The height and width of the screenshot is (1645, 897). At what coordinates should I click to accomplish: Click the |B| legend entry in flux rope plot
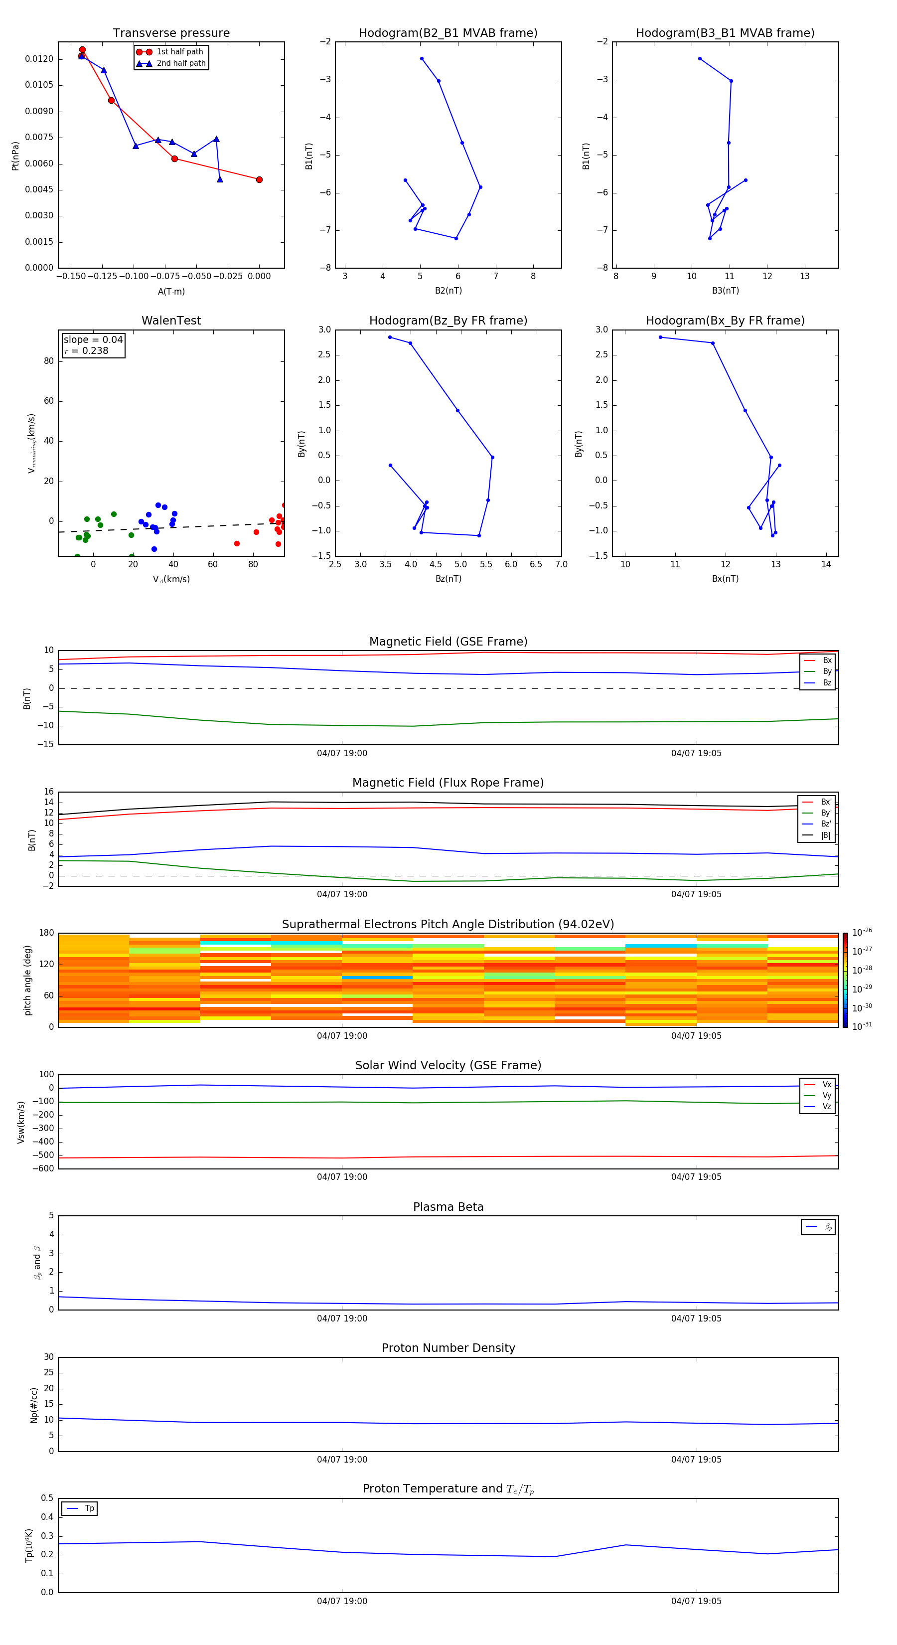[817, 835]
